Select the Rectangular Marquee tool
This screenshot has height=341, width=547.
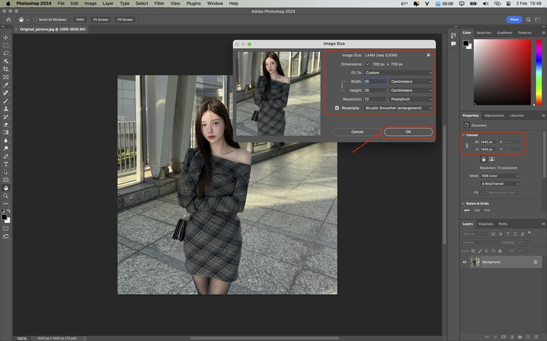pos(6,45)
